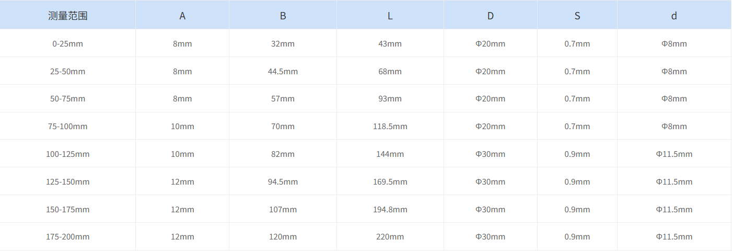The height and width of the screenshot is (251, 732).
Task: Click the 测量范围 column header
Action: [68, 16]
